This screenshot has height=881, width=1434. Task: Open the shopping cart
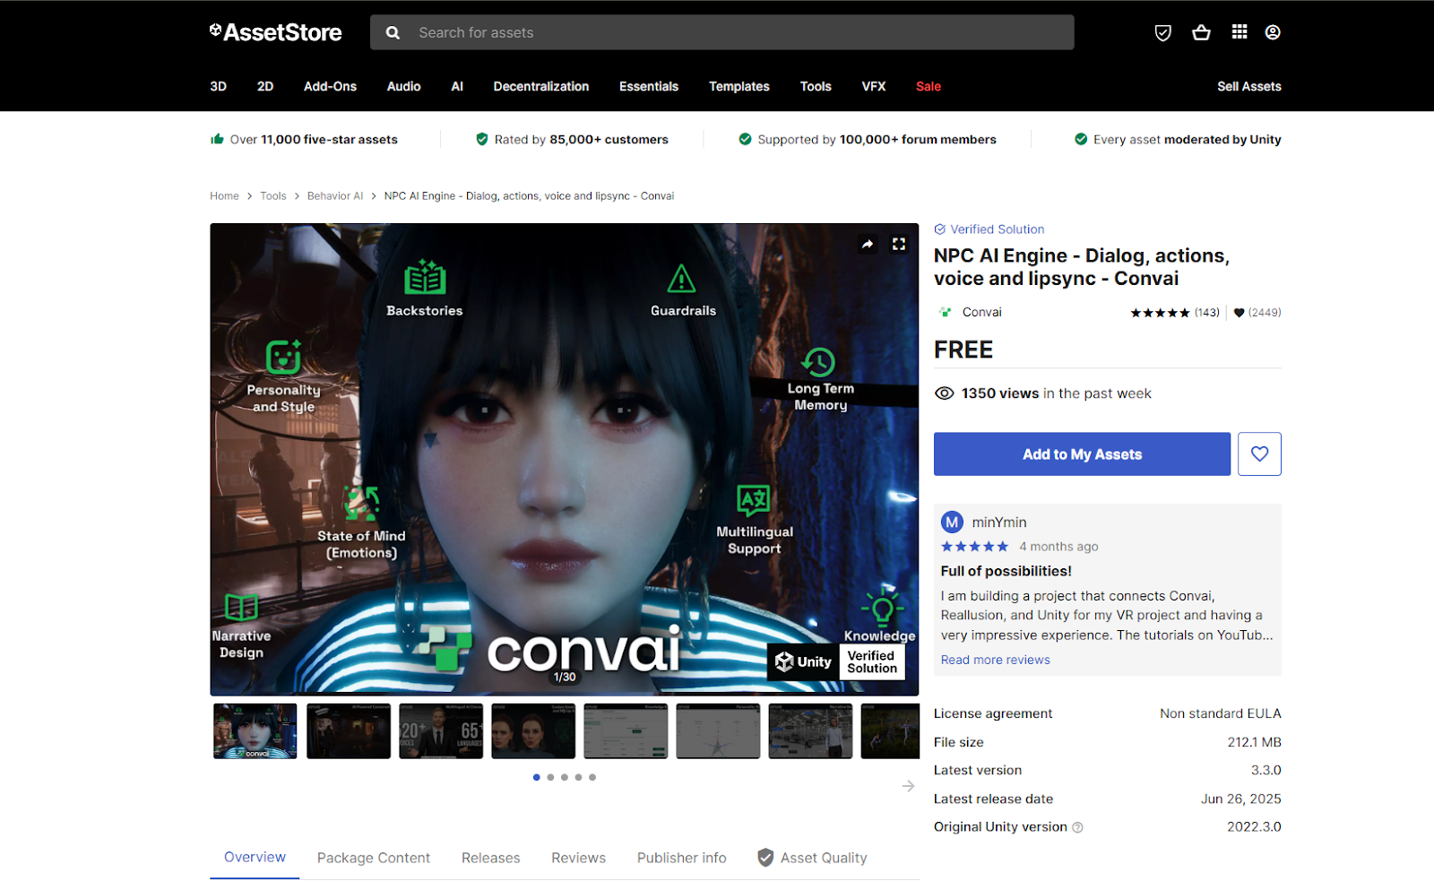(1201, 32)
